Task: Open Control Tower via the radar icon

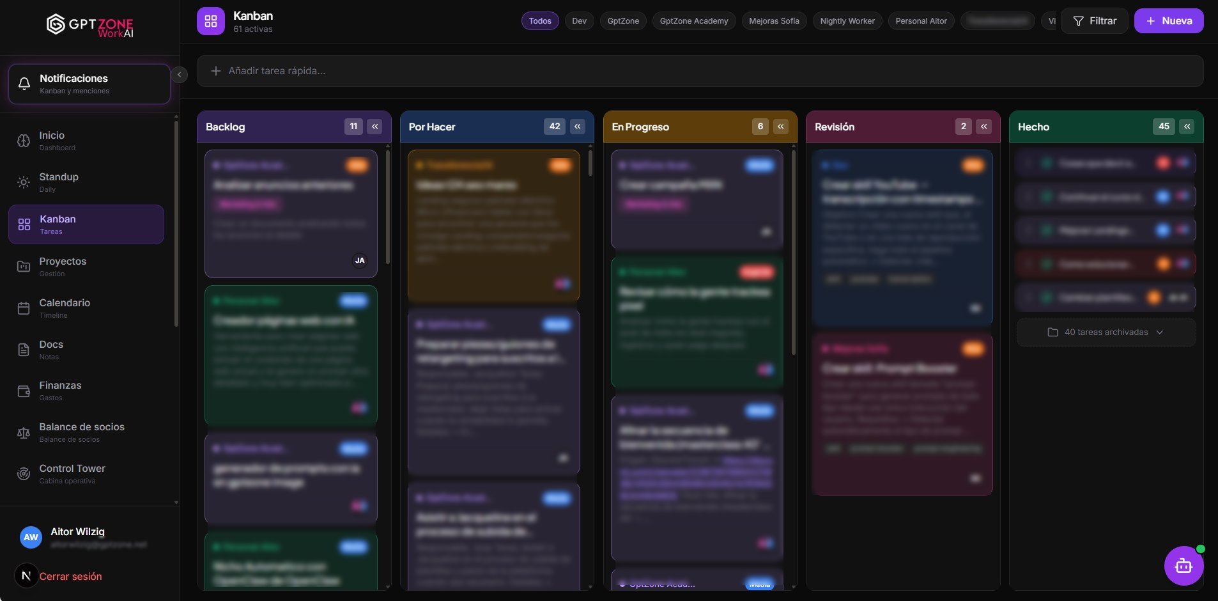Action: click(24, 474)
